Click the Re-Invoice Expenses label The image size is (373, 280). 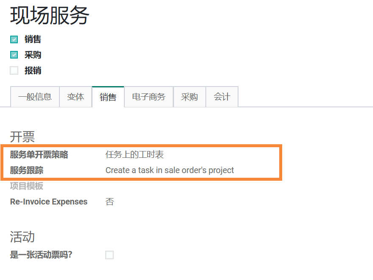pyautogui.click(x=49, y=202)
